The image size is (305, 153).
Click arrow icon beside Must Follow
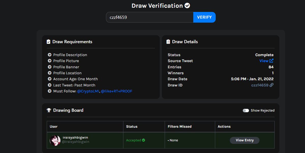[x=50, y=91]
